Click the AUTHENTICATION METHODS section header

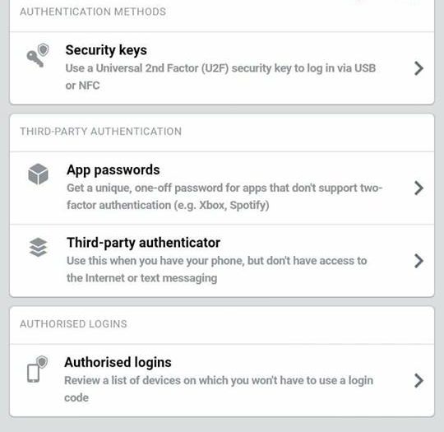coord(93,12)
